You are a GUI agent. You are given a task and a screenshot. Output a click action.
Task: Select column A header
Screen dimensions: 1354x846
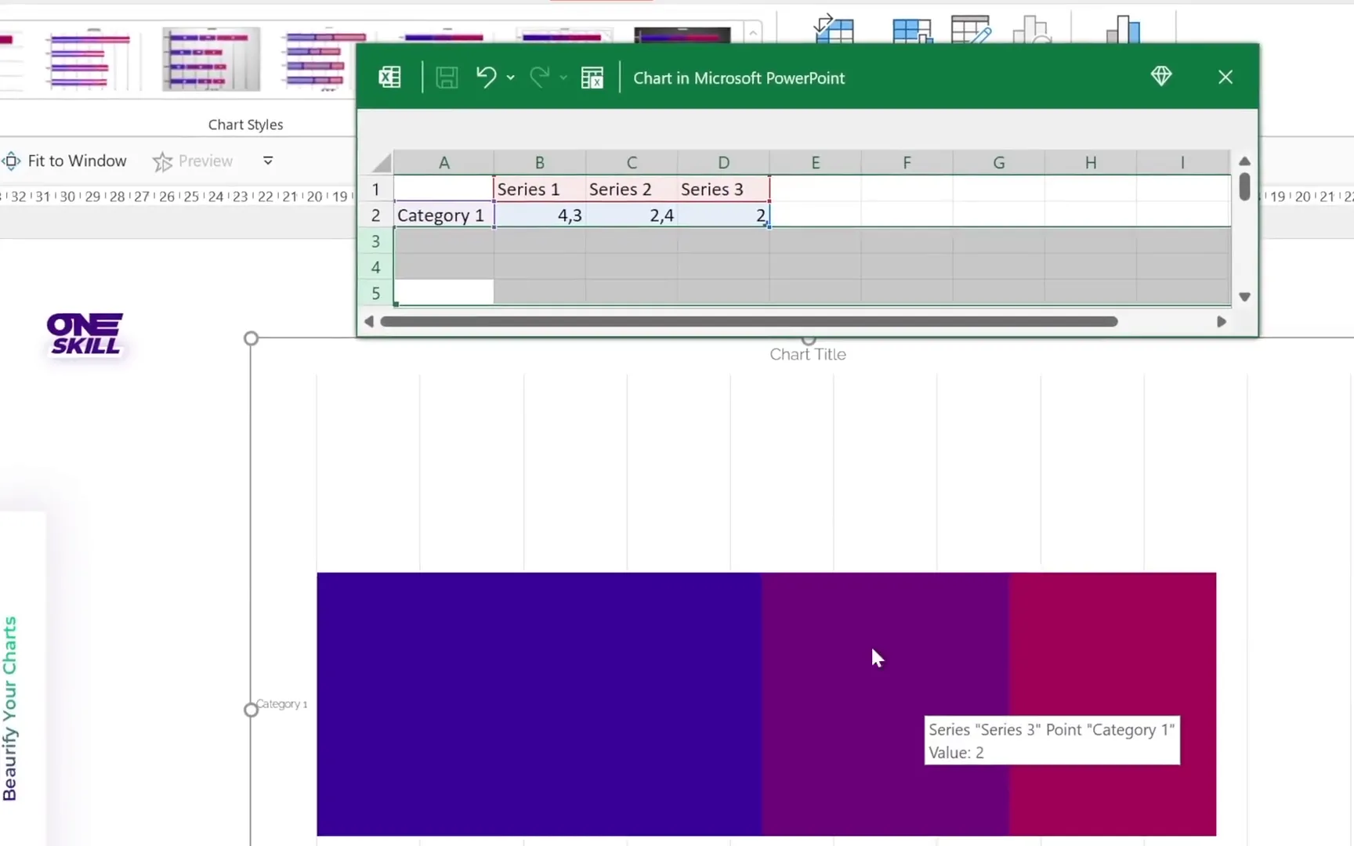click(443, 162)
